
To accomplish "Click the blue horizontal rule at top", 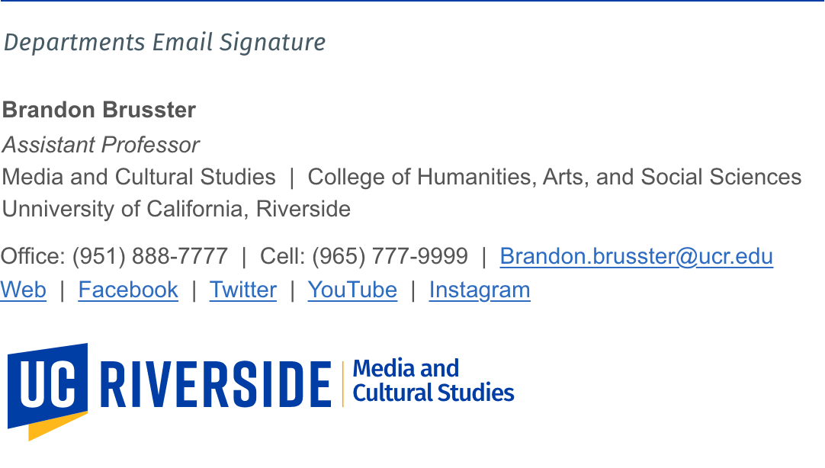I will click(x=412, y=1).
